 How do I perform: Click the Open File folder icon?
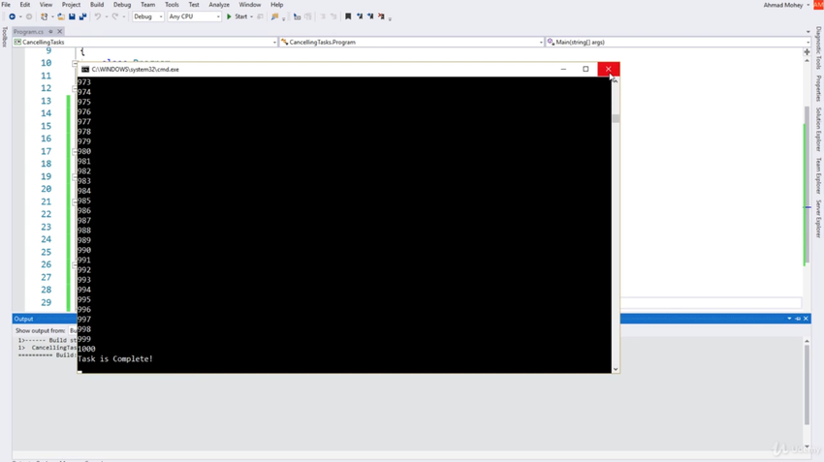tap(61, 16)
